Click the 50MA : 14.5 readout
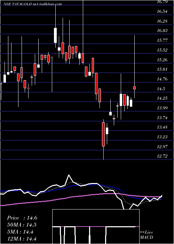This screenshot has height=244, width=174. click(22, 225)
